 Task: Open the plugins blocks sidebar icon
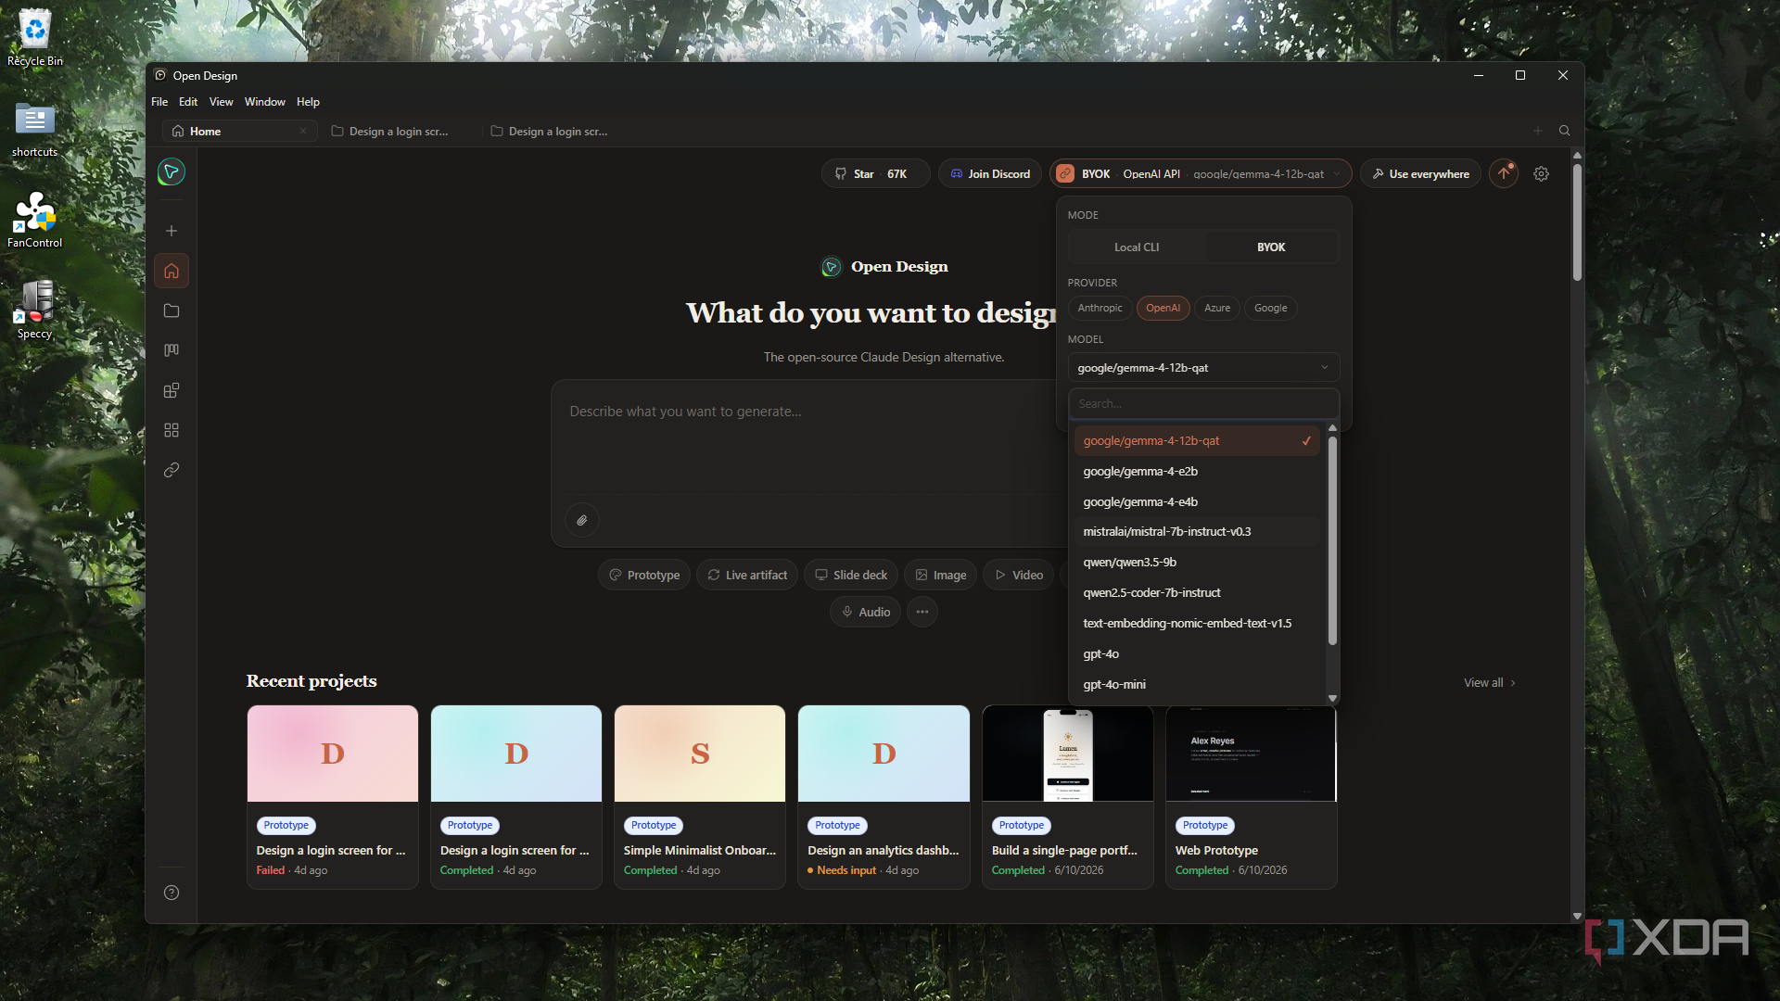[172, 390]
